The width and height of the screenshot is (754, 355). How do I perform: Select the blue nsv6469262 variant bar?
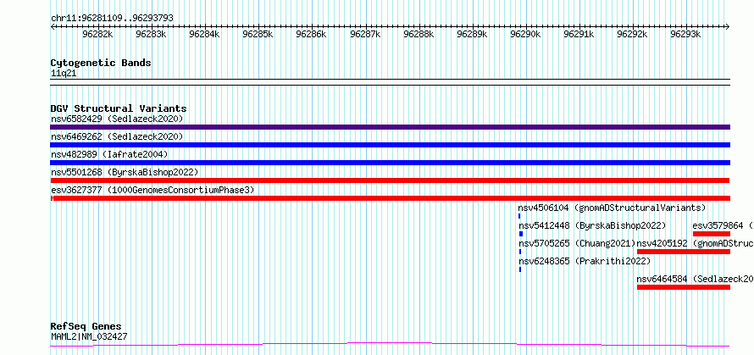click(390, 145)
